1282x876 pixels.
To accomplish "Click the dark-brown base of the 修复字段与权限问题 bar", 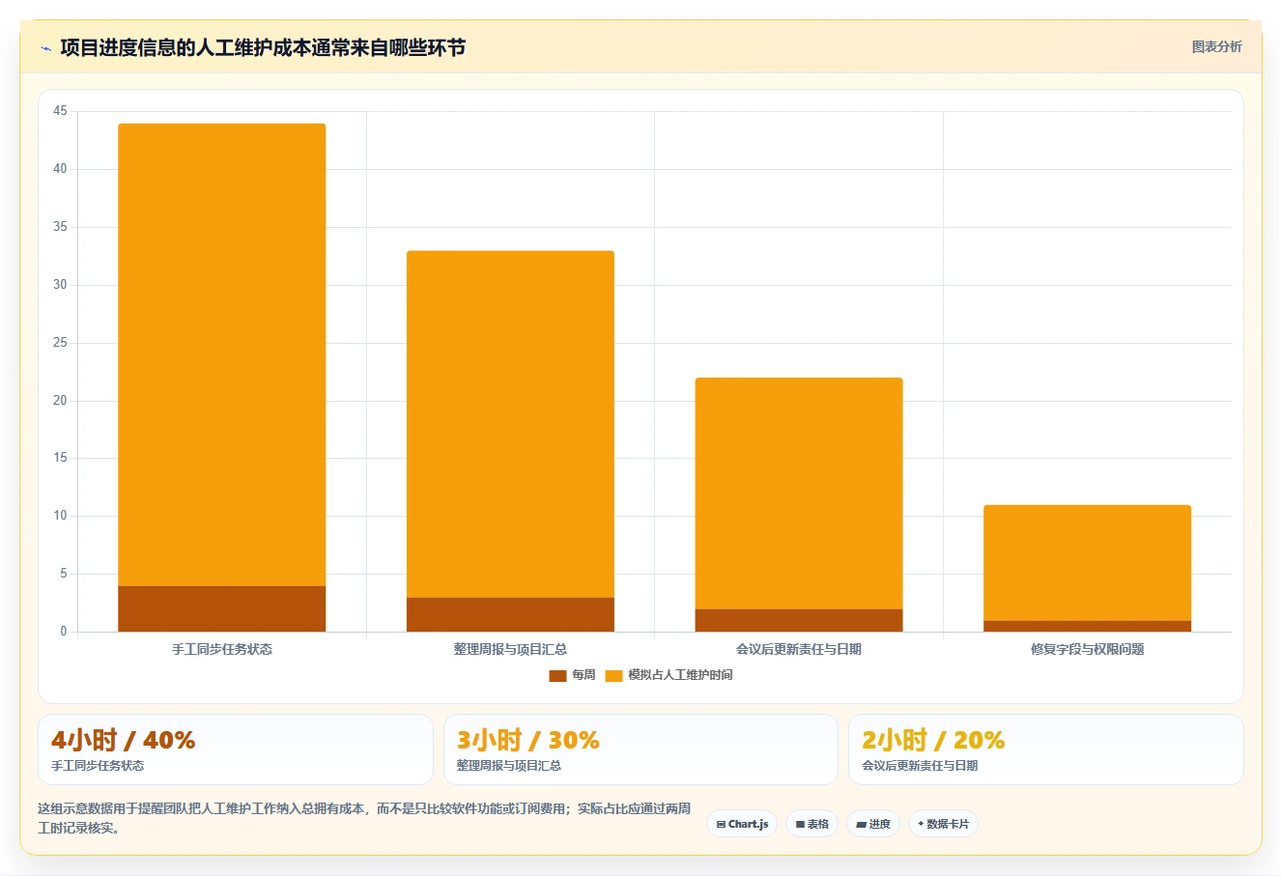I will pos(1087,626).
